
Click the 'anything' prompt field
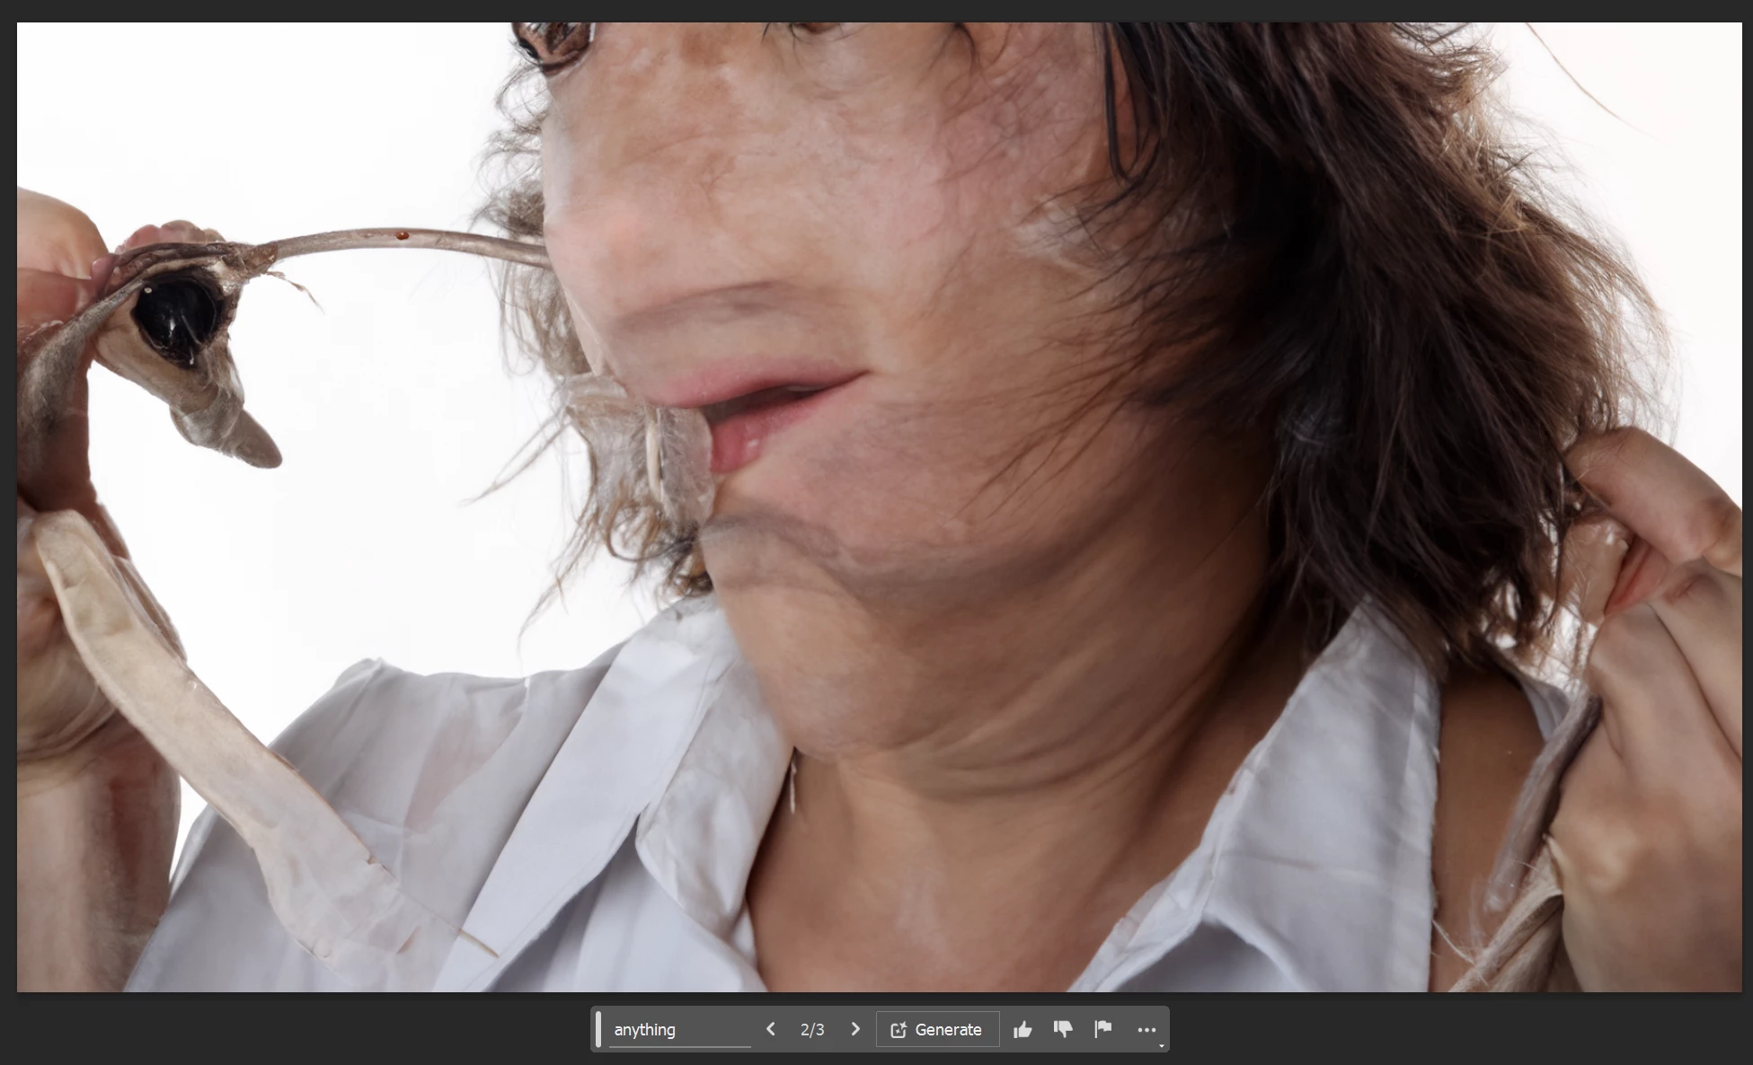(678, 1029)
